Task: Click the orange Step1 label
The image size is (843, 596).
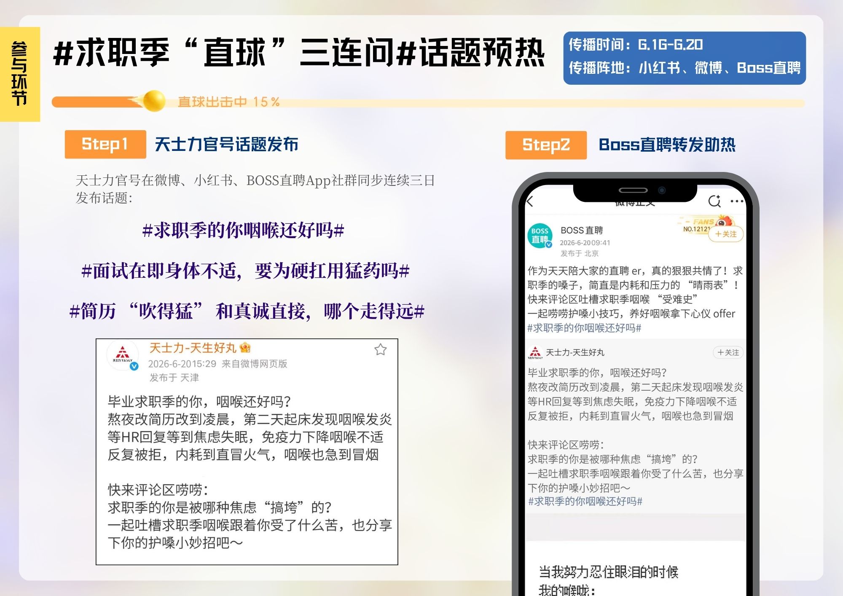Action: point(105,144)
